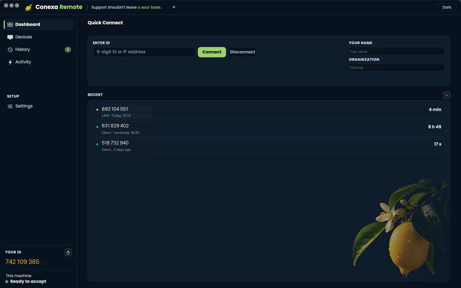This screenshot has height=288, width=461.
Task: Click the History clock icon
Action: click(10, 50)
